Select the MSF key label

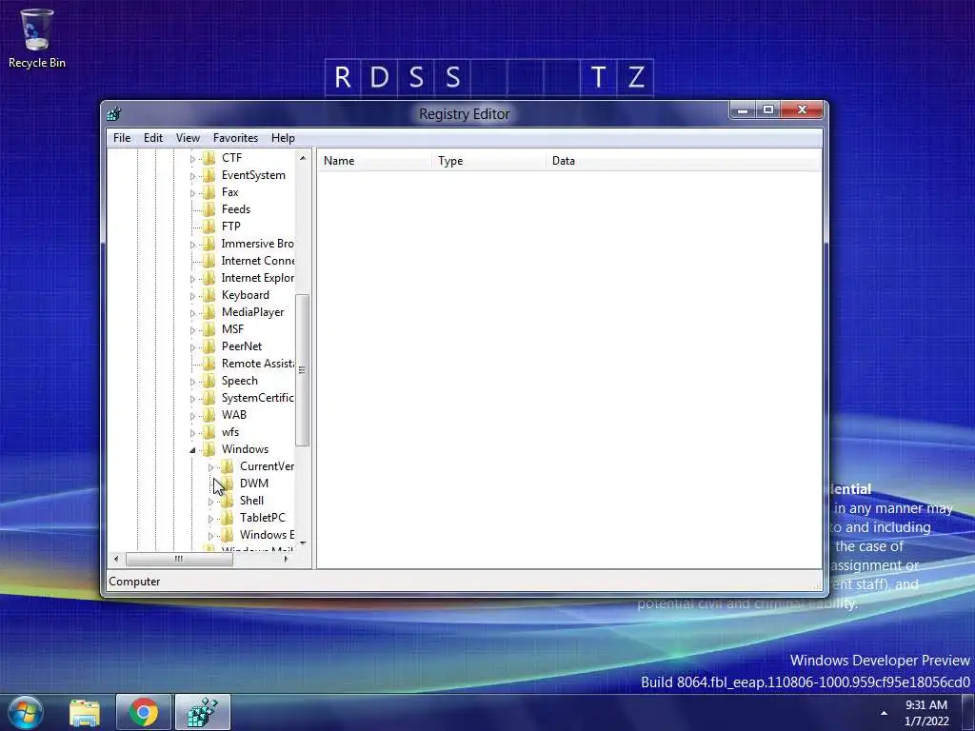pyautogui.click(x=232, y=329)
